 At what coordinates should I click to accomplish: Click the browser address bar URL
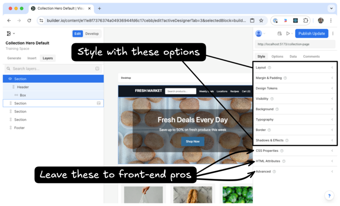click(146, 21)
